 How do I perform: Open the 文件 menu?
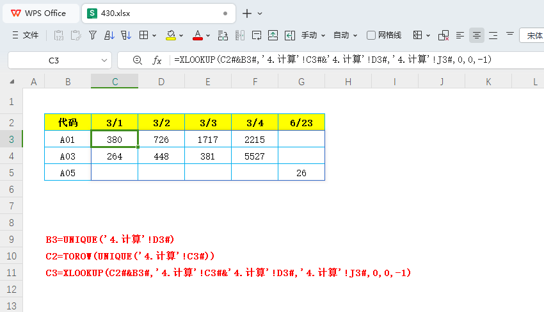[25, 35]
